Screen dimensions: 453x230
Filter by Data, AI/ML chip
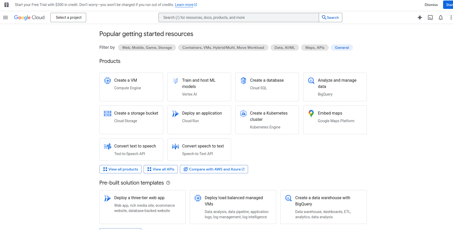pyautogui.click(x=285, y=48)
